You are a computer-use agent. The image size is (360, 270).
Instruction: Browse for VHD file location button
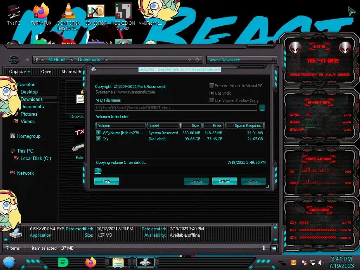click(x=262, y=108)
